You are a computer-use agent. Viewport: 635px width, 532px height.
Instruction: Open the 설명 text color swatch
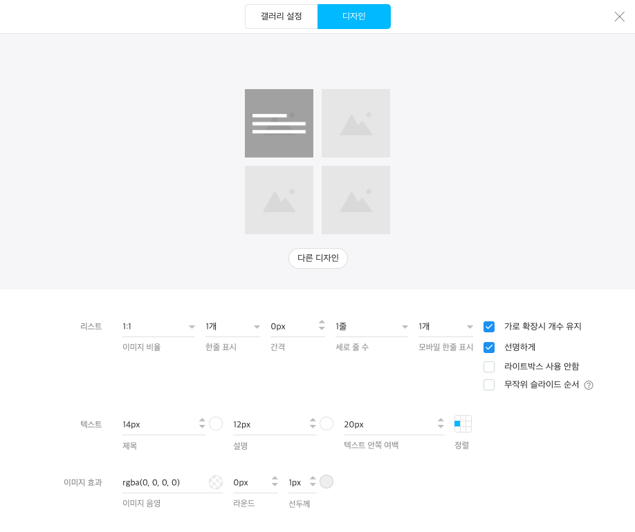pos(326,424)
